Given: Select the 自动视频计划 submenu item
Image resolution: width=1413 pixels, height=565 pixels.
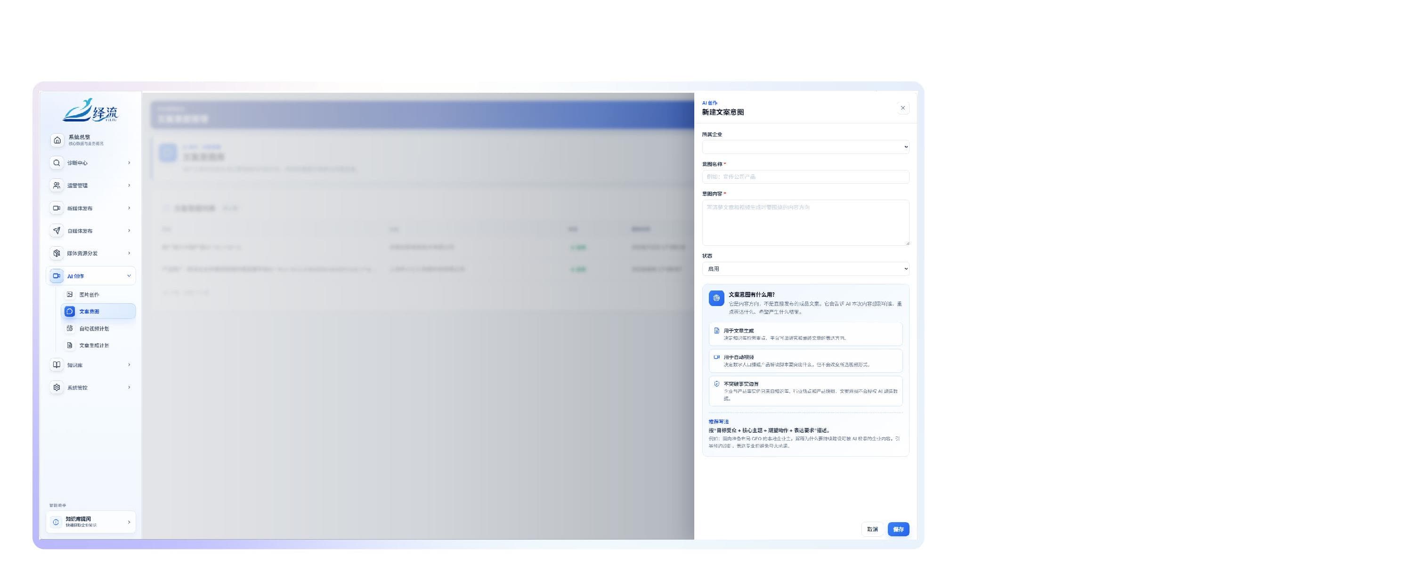Looking at the screenshot, I should coord(99,329).
